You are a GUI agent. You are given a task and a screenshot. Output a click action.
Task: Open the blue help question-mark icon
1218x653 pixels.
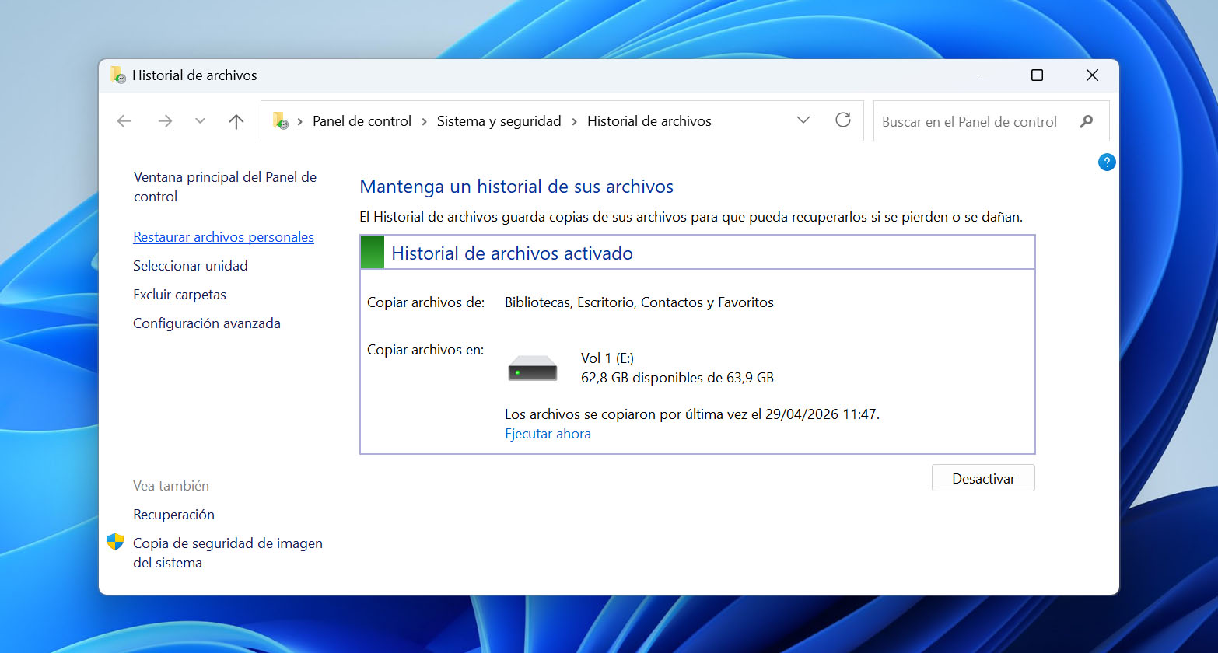(x=1107, y=162)
